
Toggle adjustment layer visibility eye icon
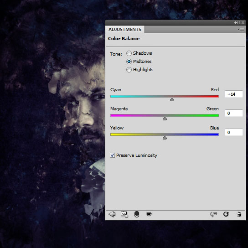[149, 214]
